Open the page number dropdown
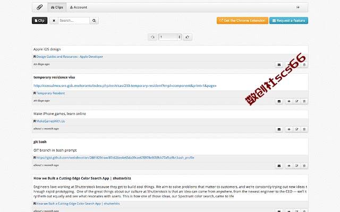The height and width of the screenshot is (212, 340). pyautogui.click(x=170, y=37)
